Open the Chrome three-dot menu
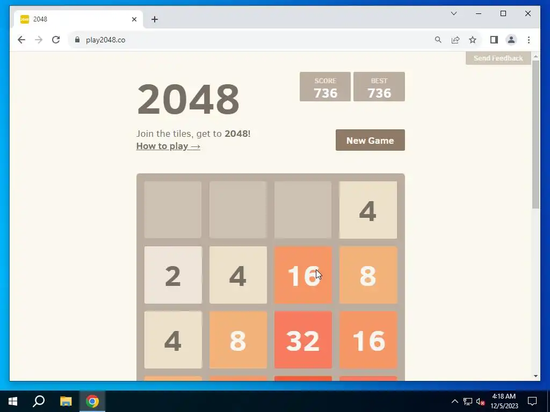 [x=529, y=40]
